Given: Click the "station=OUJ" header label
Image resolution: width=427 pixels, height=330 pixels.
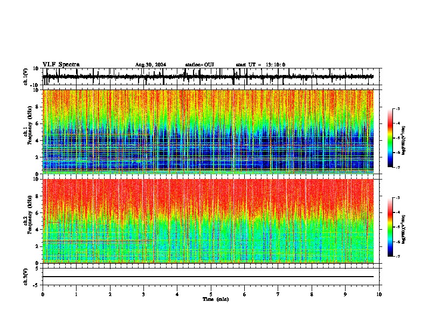Looking at the screenshot, I should pos(199,65).
